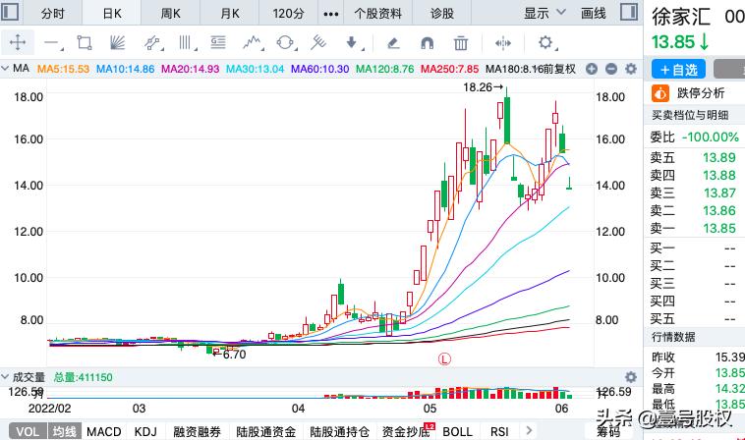This screenshot has width=745, height=440.
Task: Select the 陆股通资金 indicator tab
Action: (x=266, y=431)
